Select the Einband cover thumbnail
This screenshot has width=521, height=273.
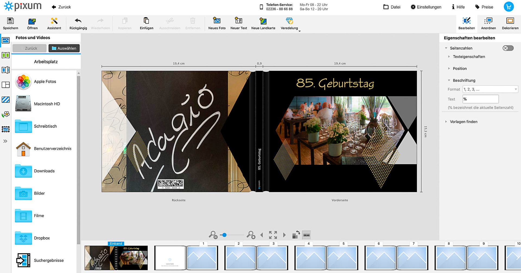click(x=116, y=258)
